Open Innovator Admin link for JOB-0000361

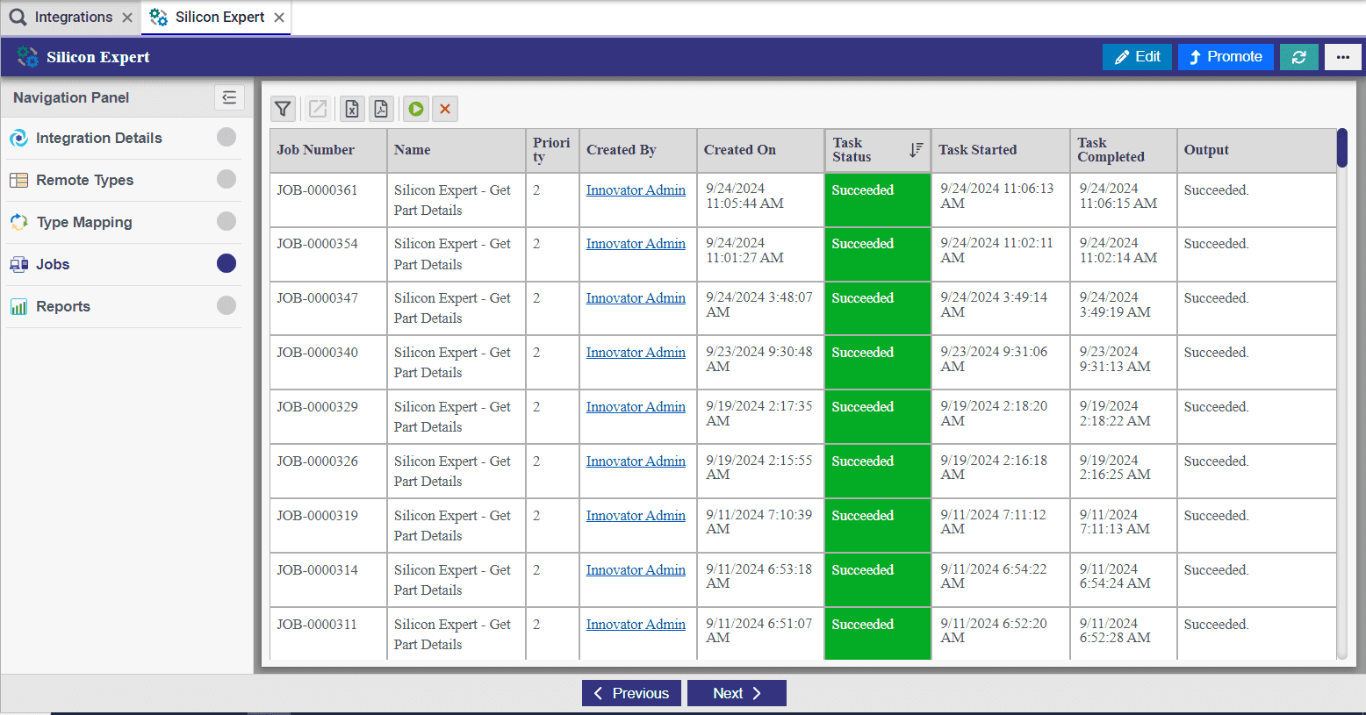(x=636, y=190)
